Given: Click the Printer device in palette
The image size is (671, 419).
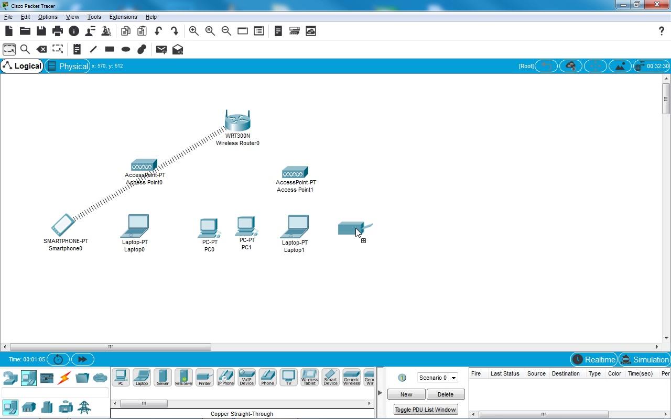Looking at the screenshot, I should click(204, 377).
